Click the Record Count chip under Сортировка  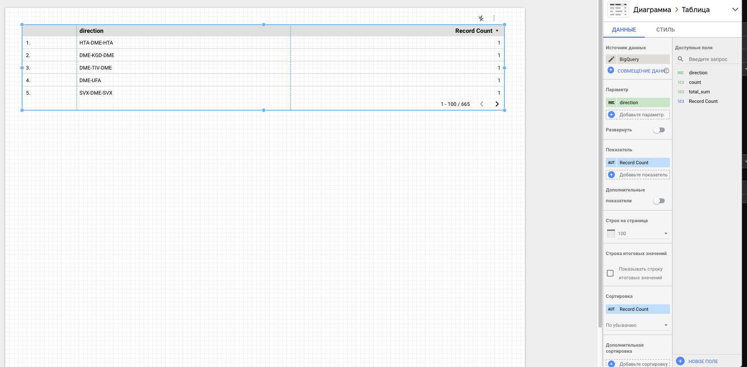pyautogui.click(x=638, y=309)
